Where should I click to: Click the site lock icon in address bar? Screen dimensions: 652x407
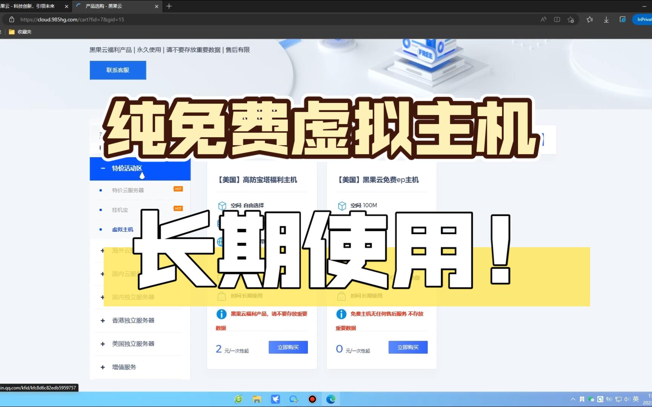[x=12, y=20]
